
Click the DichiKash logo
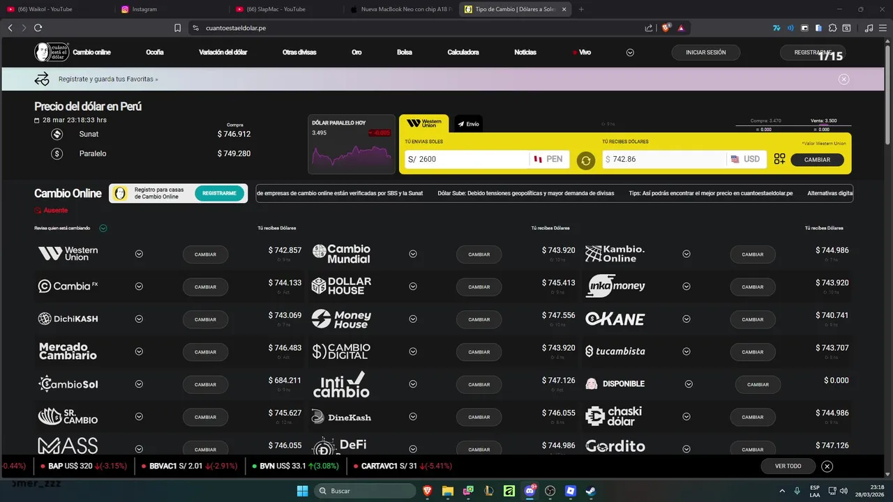(x=68, y=319)
